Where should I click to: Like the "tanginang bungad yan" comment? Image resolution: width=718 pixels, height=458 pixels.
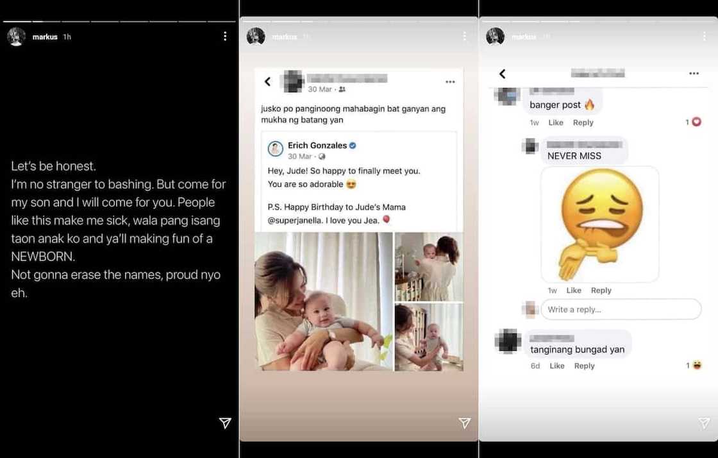pyautogui.click(x=557, y=366)
